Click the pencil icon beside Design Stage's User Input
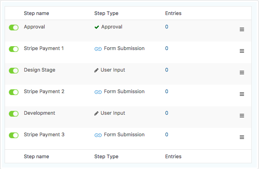Image resolution: width=259 pixels, height=169 pixels. [x=96, y=70]
